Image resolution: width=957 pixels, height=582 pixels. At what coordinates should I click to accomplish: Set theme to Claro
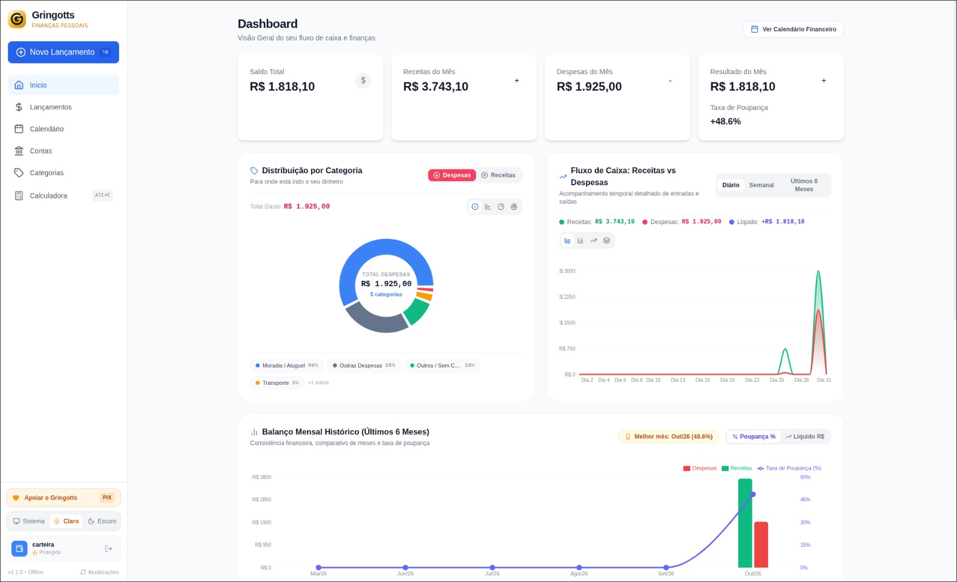(66, 521)
